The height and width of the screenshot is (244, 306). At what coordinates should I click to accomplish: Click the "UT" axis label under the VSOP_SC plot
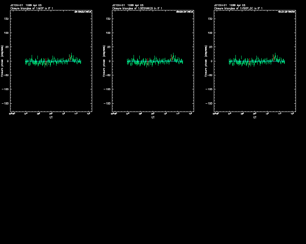(x=255, y=117)
